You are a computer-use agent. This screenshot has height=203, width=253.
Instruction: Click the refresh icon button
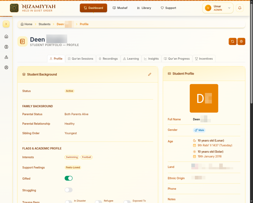pos(233,41)
